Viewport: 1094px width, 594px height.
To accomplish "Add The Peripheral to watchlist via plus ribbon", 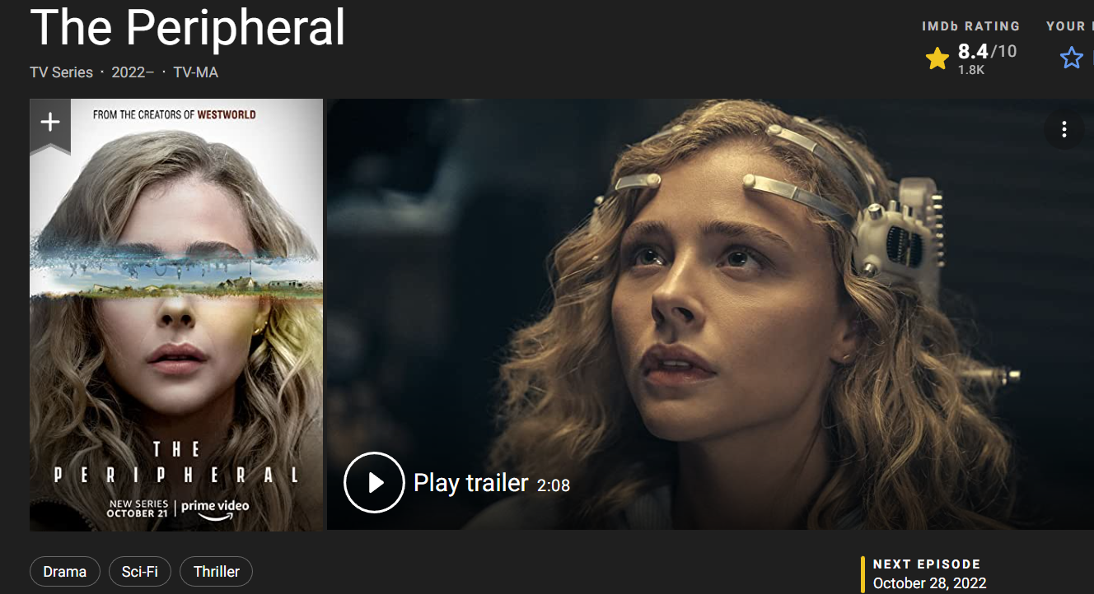I will 50,124.
